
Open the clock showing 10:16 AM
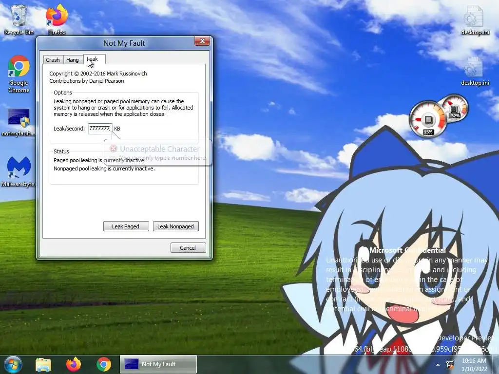click(x=474, y=365)
